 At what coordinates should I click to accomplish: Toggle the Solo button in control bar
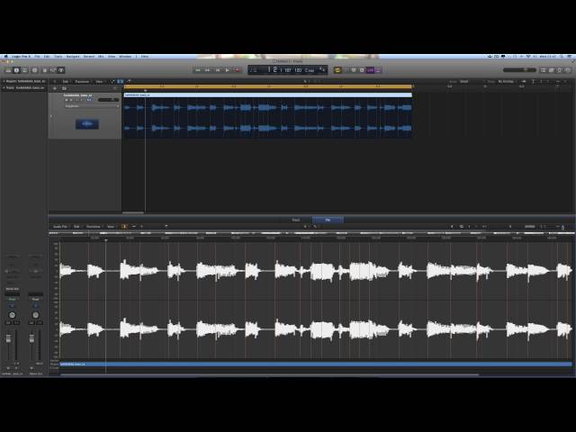362,70
